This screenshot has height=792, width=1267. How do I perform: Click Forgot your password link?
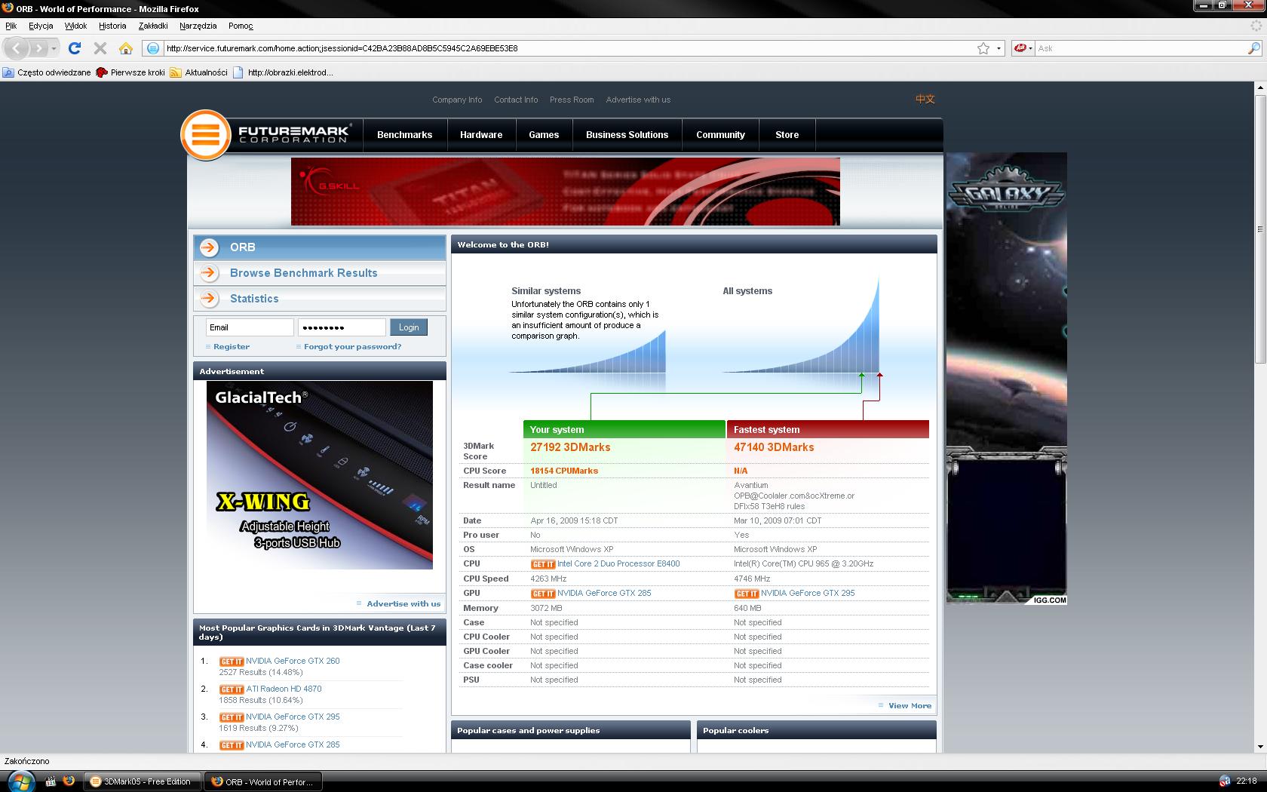tap(352, 347)
